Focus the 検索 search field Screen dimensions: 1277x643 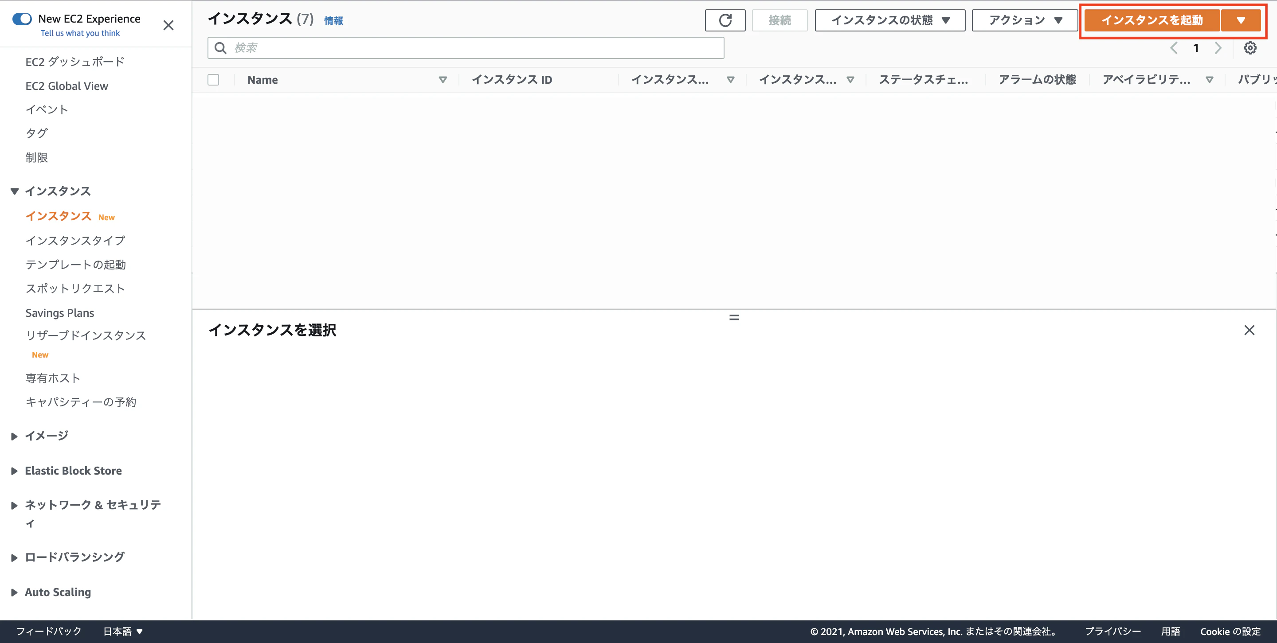point(466,48)
